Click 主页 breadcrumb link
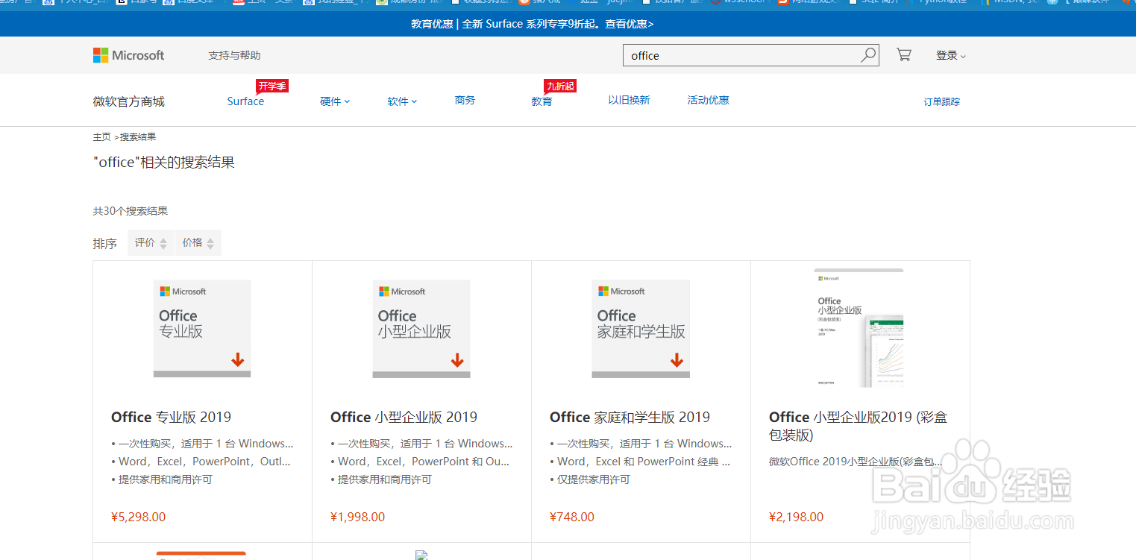This screenshot has width=1136, height=560. (x=101, y=137)
